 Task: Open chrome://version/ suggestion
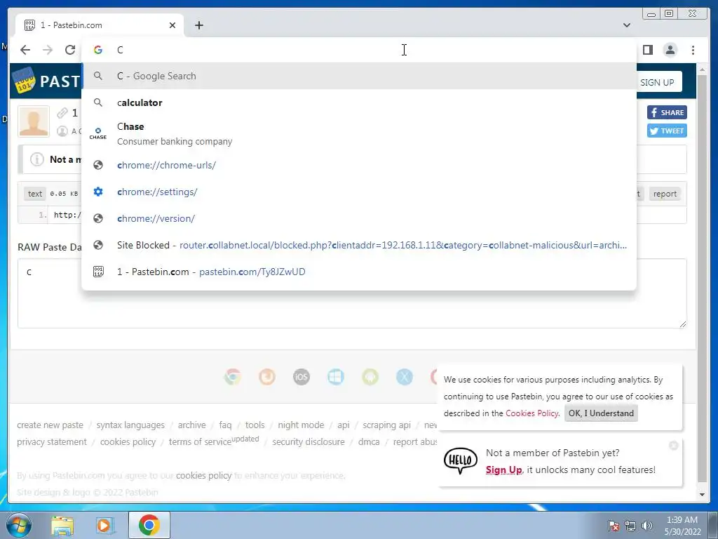(359, 218)
